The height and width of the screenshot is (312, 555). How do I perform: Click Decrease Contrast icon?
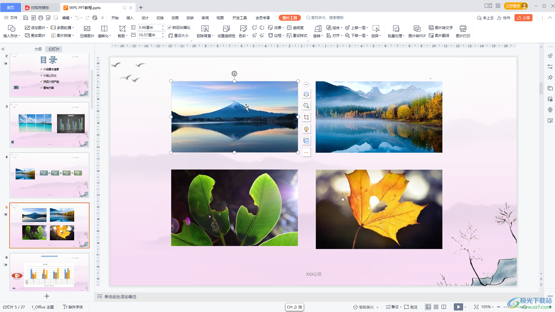coord(262,28)
